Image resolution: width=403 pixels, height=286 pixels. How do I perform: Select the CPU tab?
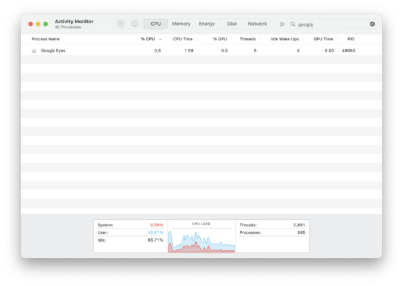(x=155, y=24)
